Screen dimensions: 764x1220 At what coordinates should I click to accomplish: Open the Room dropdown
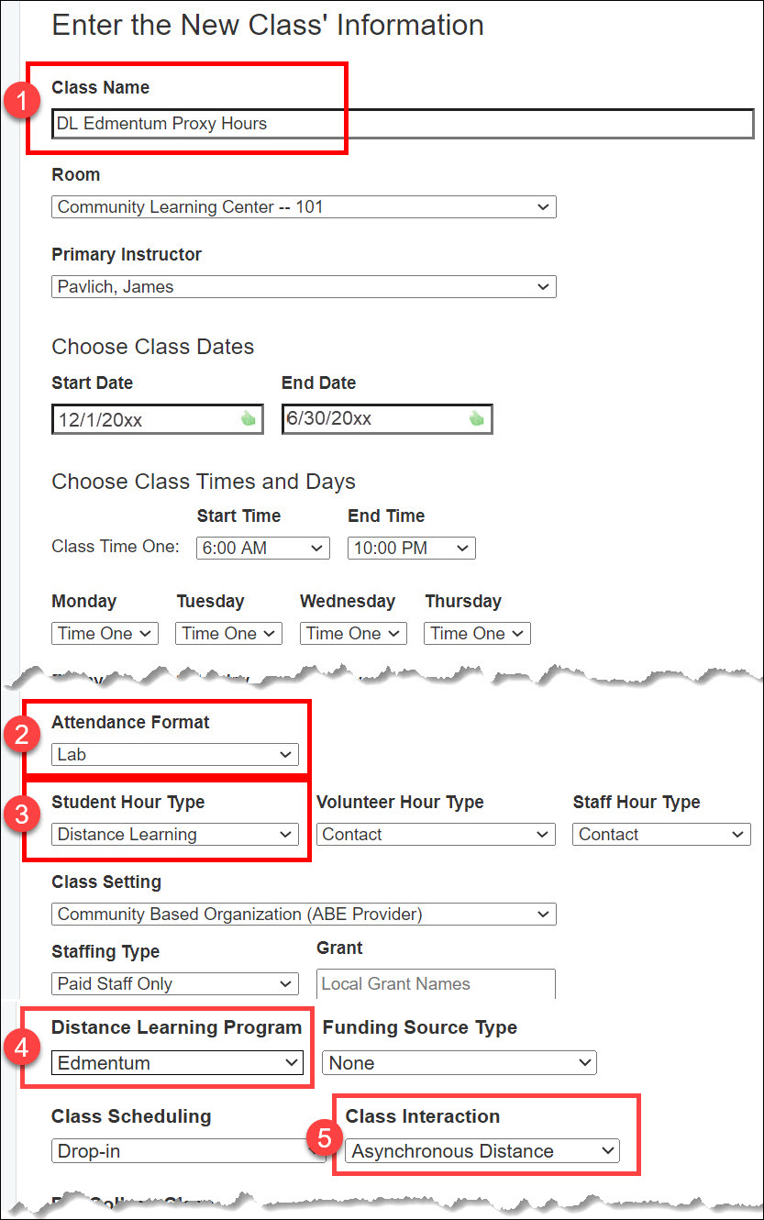click(304, 207)
